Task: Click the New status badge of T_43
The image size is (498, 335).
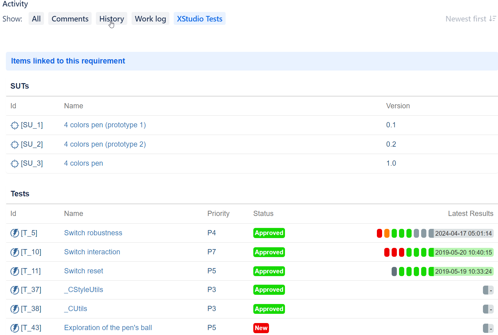Action: 261,328
